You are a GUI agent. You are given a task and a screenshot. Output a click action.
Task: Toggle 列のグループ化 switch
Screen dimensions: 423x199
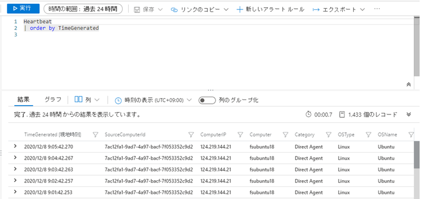point(207,100)
